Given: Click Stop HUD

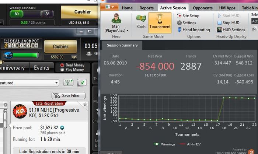Looking at the screenshot, I should [229, 23].
